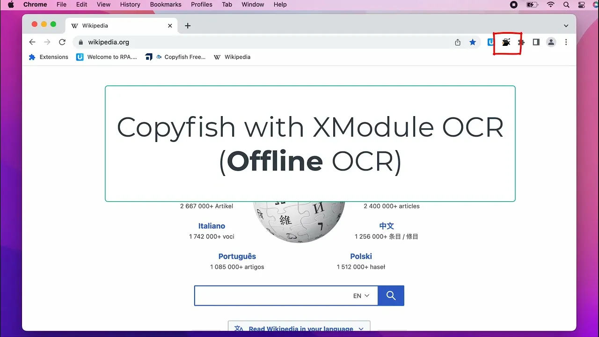The height and width of the screenshot is (337, 599).
Task: Open the History menu
Action: (x=130, y=5)
